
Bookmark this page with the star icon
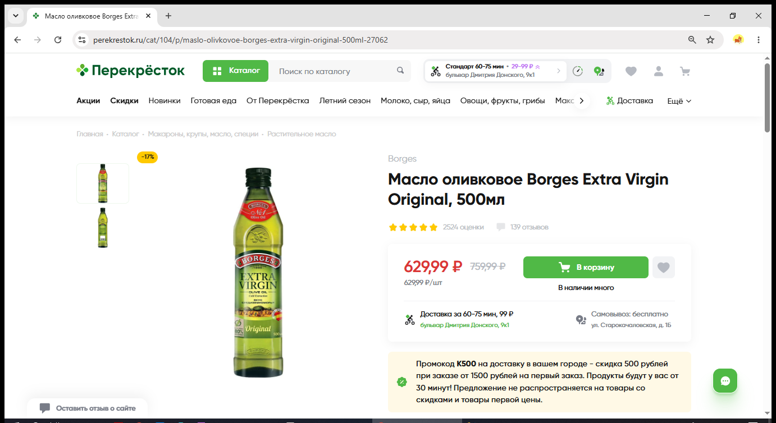point(710,40)
